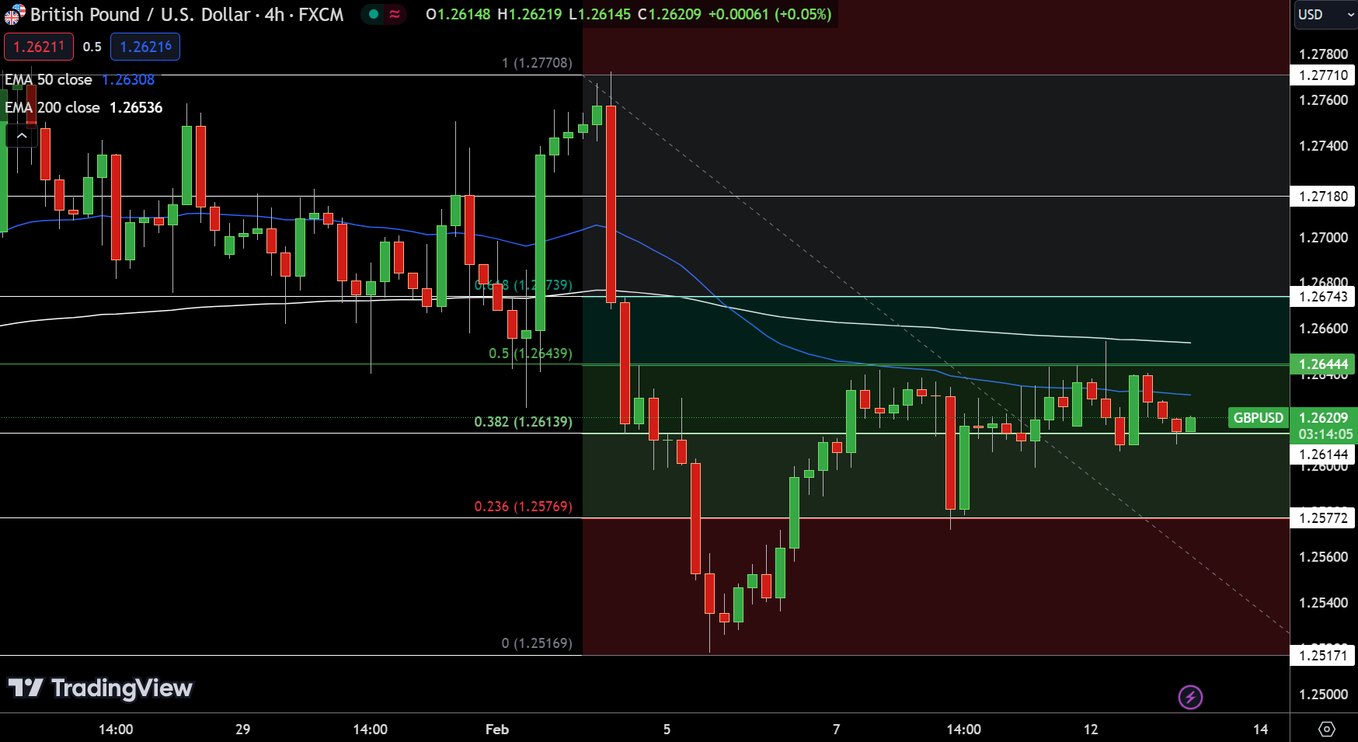Click the UK flag symbol icon
Screen dimensions: 1358x742
click(15, 14)
